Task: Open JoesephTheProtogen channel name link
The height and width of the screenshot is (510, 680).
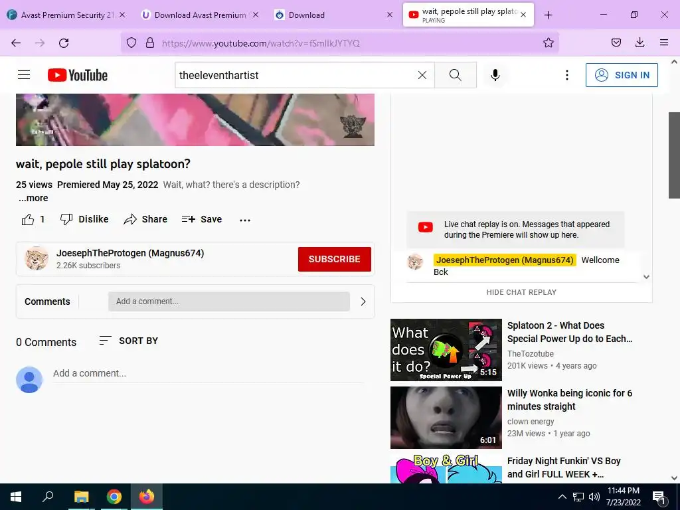Action: click(130, 253)
